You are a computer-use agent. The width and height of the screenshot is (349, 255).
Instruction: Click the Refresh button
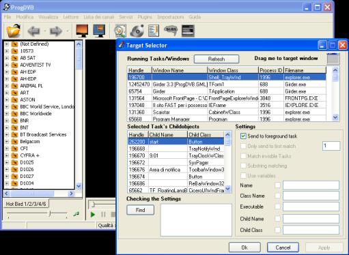point(217,59)
